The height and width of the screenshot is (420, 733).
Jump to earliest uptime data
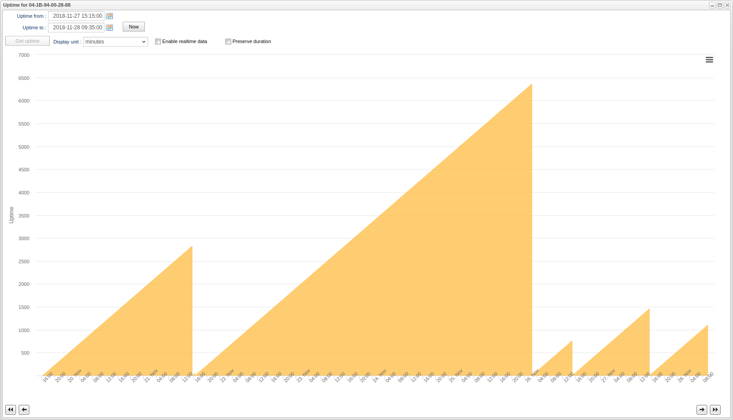[x=11, y=409]
